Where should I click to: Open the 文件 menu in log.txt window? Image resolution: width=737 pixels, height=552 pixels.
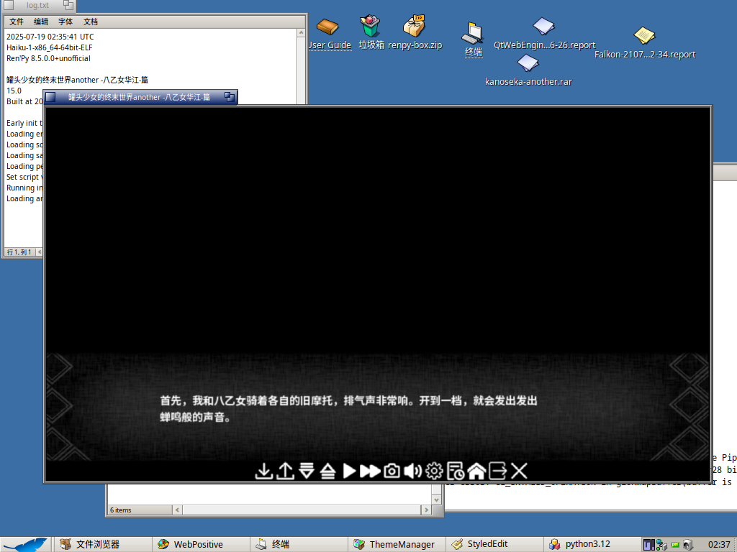(x=17, y=22)
